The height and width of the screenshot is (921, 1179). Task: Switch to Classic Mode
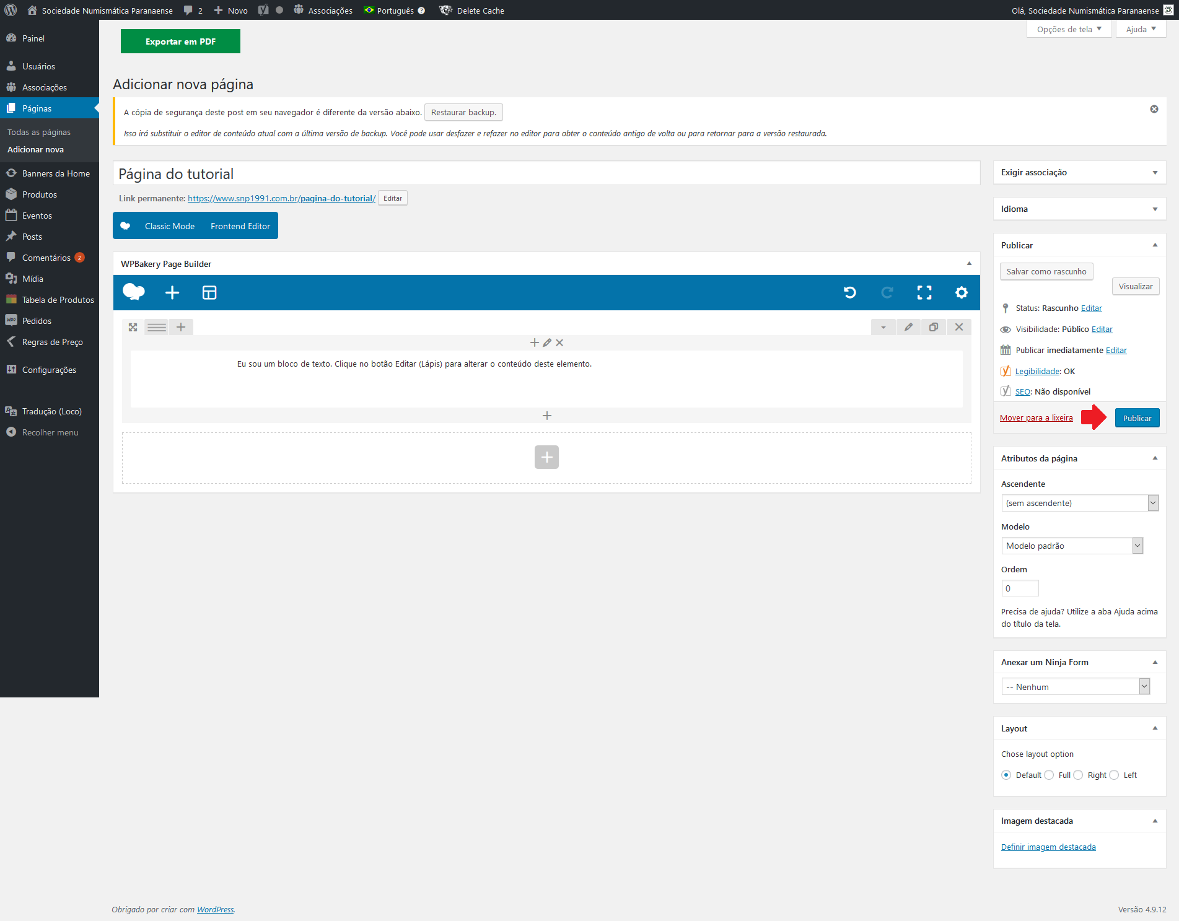click(x=170, y=226)
